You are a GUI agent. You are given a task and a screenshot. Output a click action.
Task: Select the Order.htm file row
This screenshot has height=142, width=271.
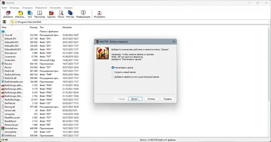tap(40, 60)
